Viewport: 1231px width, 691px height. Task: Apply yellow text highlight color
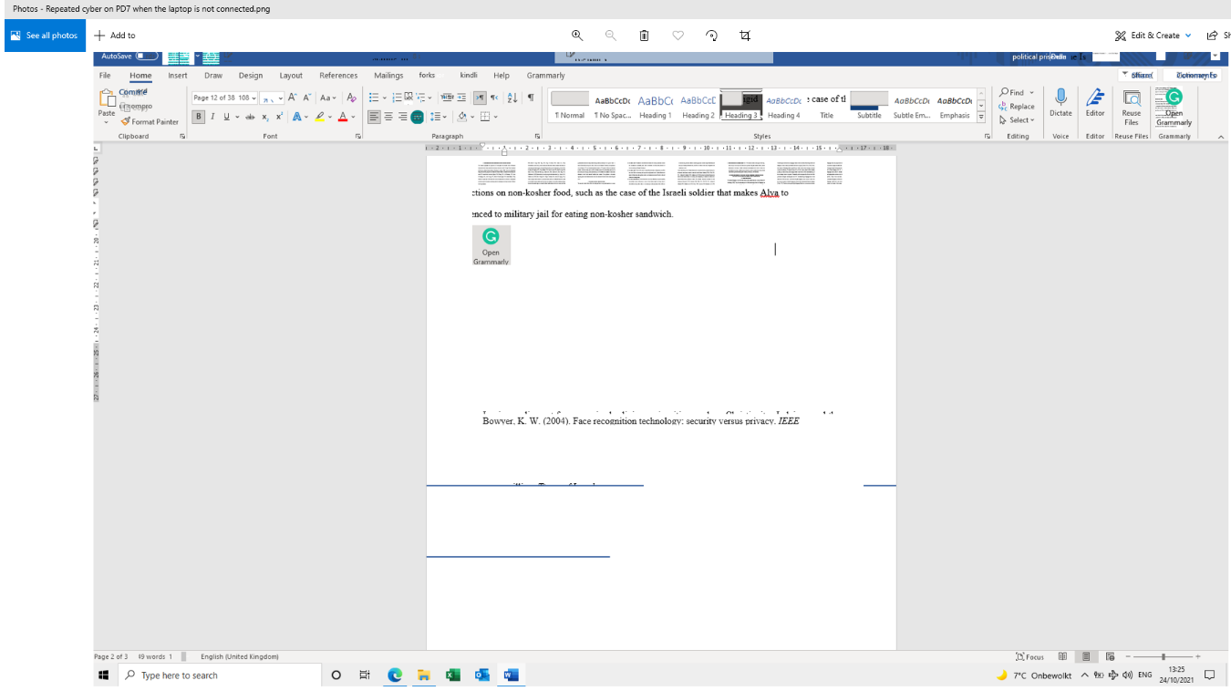321,117
